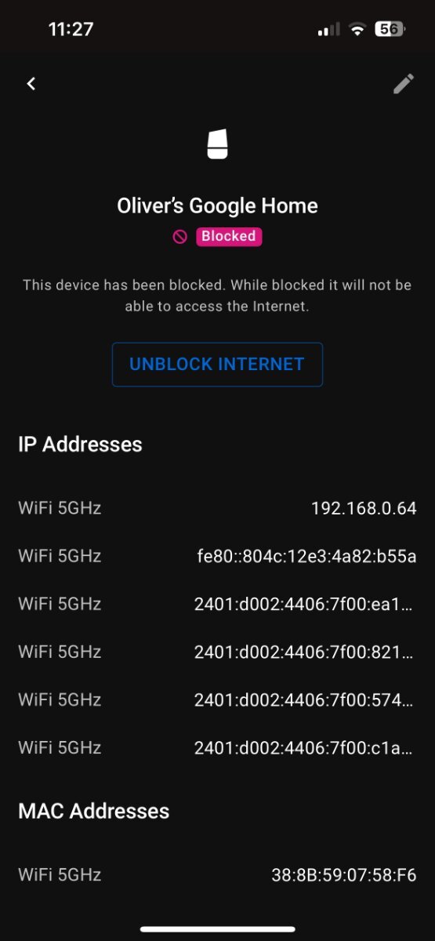Select the 192.168.0.64 IP address row
Screen dimensions: 435x941
tap(217, 508)
